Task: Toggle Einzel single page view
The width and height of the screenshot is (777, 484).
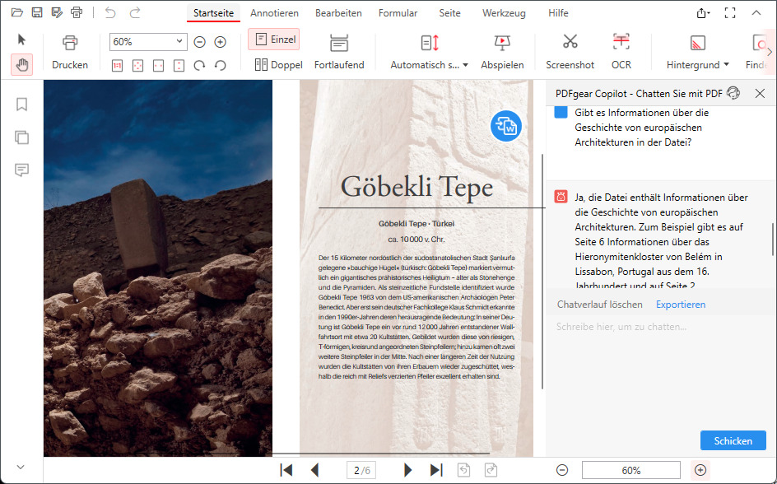Action: tap(274, 40)
